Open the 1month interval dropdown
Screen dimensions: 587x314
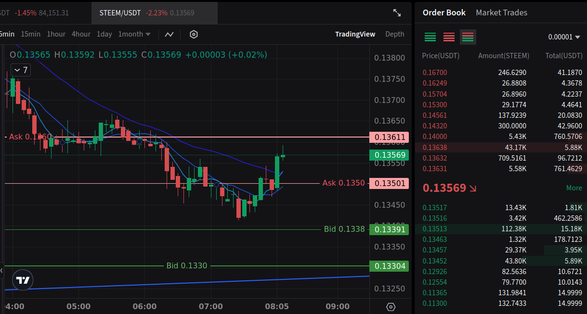pyautogui.click(x=134, y=34)
